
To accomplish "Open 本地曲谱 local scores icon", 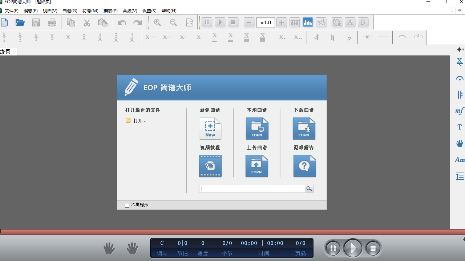I will pos(257,129).
